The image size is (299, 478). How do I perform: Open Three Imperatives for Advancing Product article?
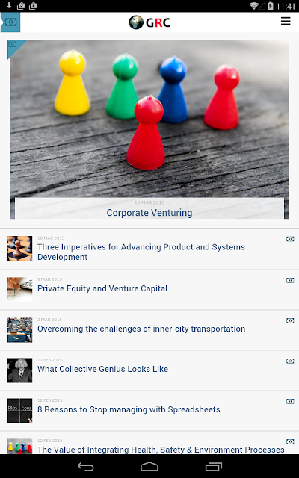[x=141, y=252]
